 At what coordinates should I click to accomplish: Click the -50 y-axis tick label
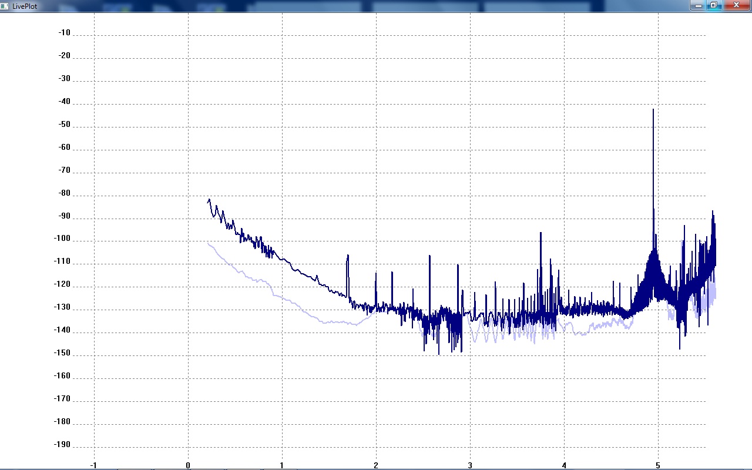click(x=65, y=125)
